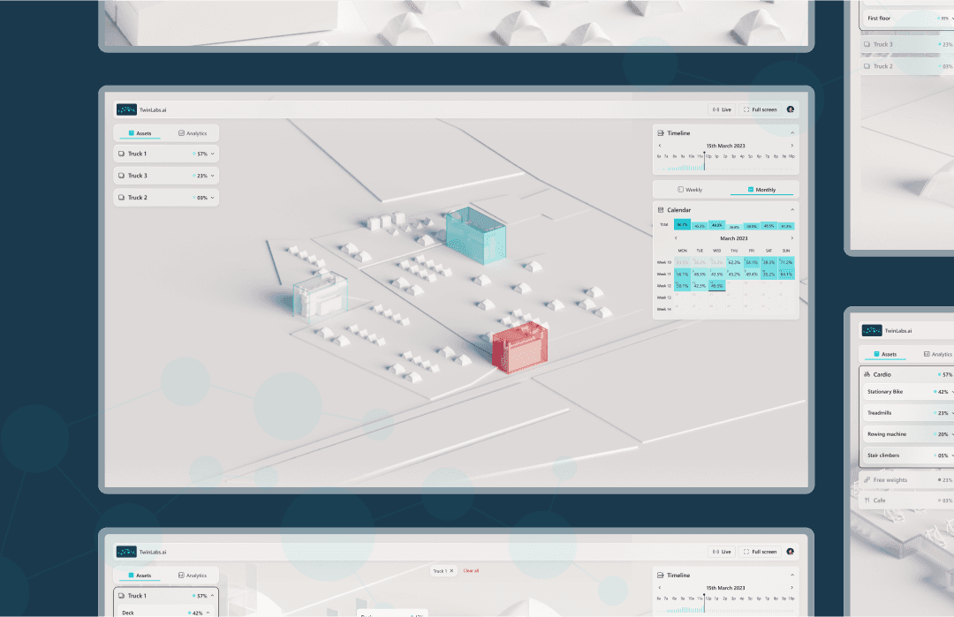Viewport: 954px width, 617px height.
Task: Click the TwinLabs.ai logo in the site map window
Action: (126, 109)
